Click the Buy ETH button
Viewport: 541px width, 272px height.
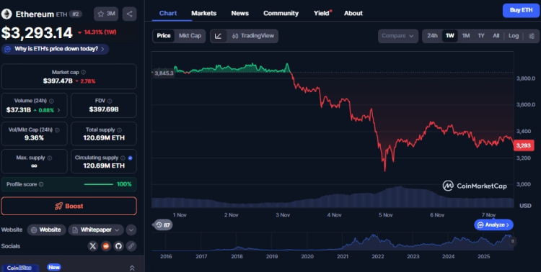click(x=521, y=10)
